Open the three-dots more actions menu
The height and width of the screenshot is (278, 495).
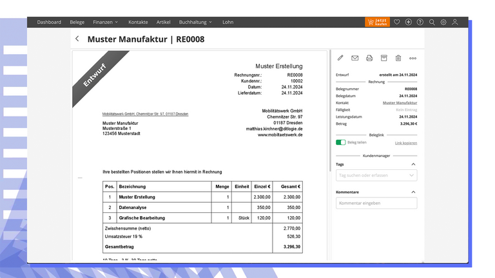(x=412, y=58)
